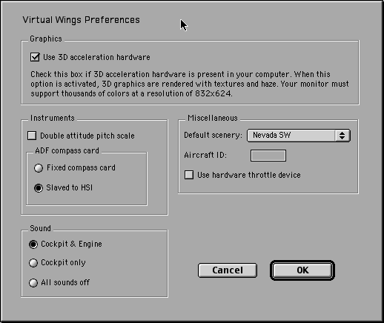Image resolution: width=384 pixels, height=323 pixels.
Task: Check Use hardware throttle device box
Action: pos(189,175)
